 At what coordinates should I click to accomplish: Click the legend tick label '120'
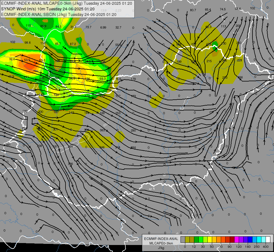239,247
